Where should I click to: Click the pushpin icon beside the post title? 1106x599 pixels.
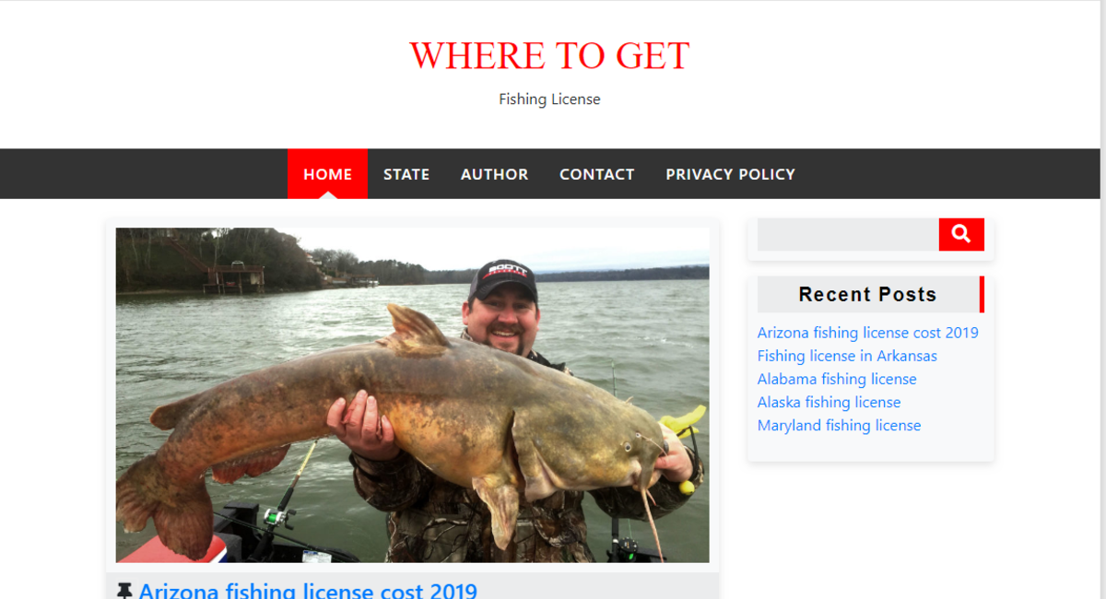point(124,591)
